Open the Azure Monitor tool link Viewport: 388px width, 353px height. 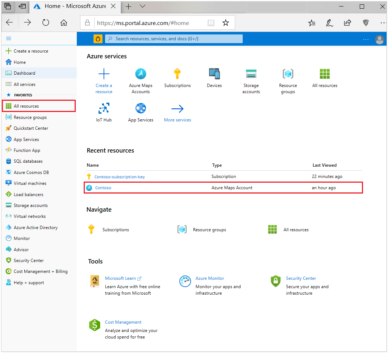coord(210,278)
